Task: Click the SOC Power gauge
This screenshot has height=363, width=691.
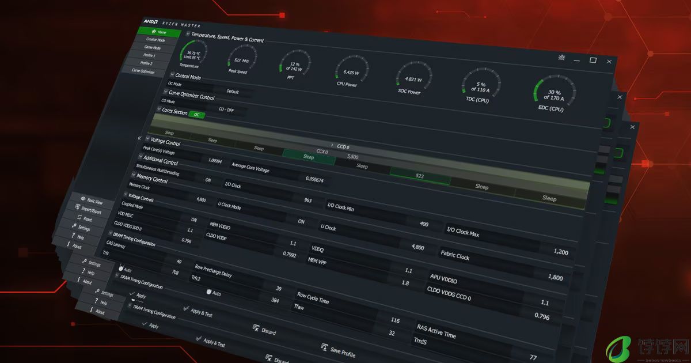Action: tap(412, 78)
